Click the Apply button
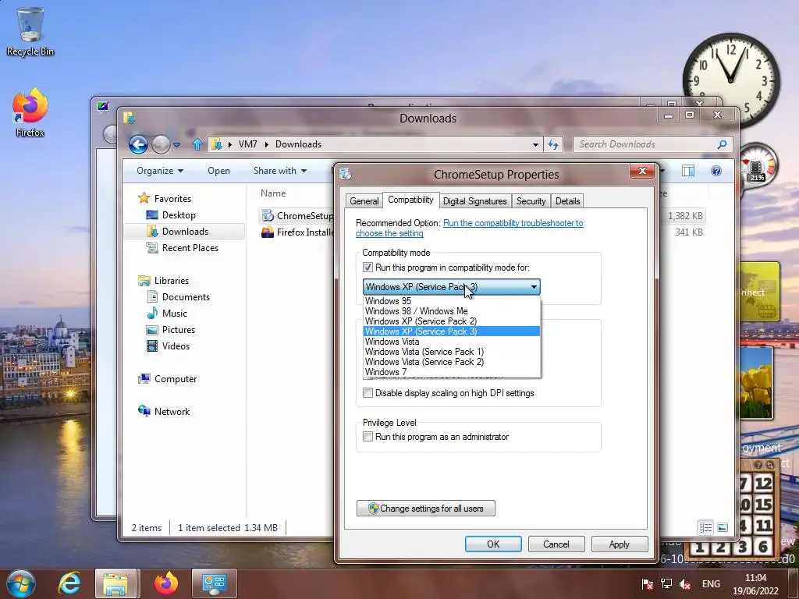 619,544
